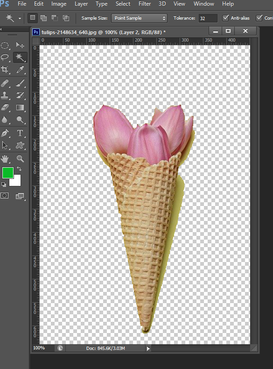This screenshot has width=273, height=369.
Task: Maximize the tulips document window
Action: point(228,31)
